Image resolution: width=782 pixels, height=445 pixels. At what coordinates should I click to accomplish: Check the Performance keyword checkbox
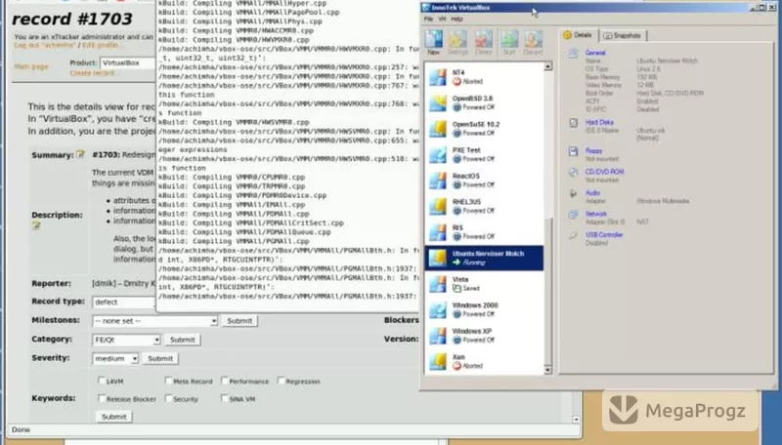pos(225,381)
